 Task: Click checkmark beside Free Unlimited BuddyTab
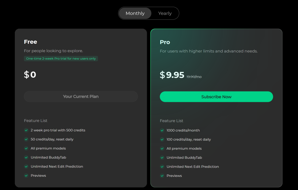pyautogui.click(x=26, y=157)
